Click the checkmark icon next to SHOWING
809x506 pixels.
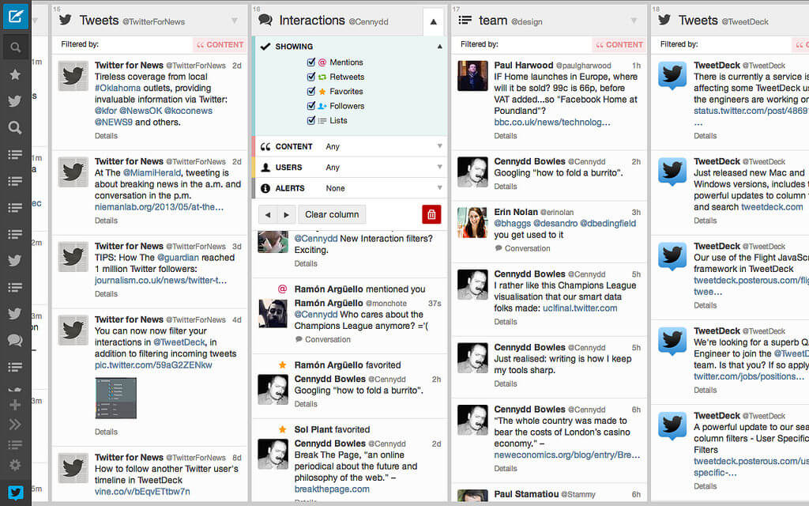point(265,47)
